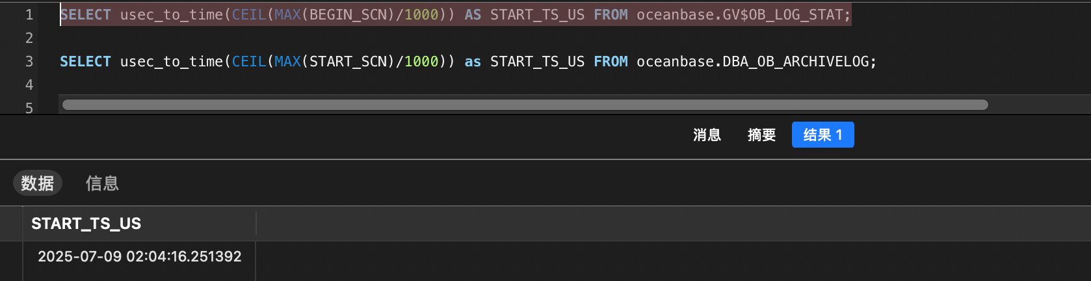Click line number 1 in gutter
Image resolution: width=1091 pixels, height=281 pixels.
(29, 15)
